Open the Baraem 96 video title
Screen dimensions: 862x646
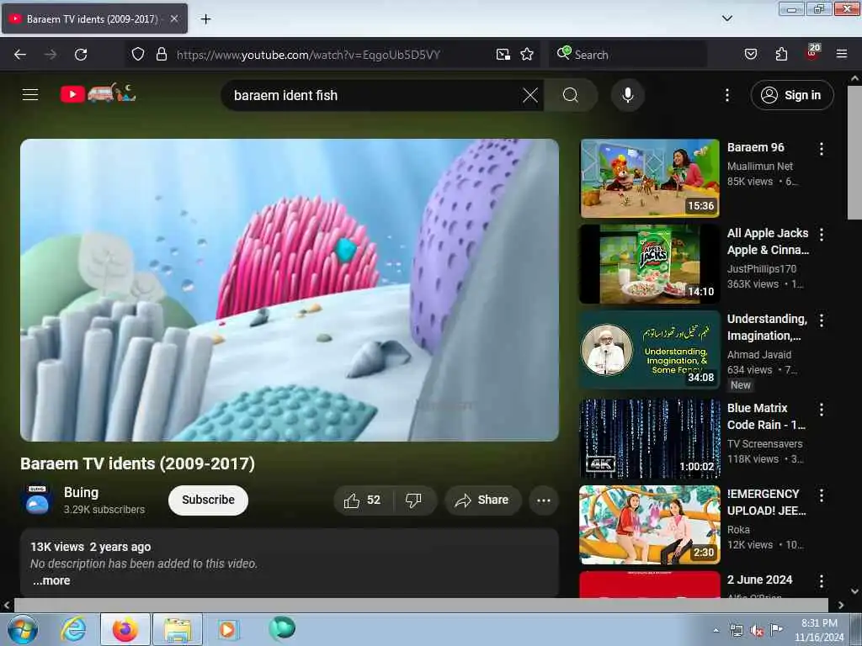pyautogui.click(x=755, y=147)
